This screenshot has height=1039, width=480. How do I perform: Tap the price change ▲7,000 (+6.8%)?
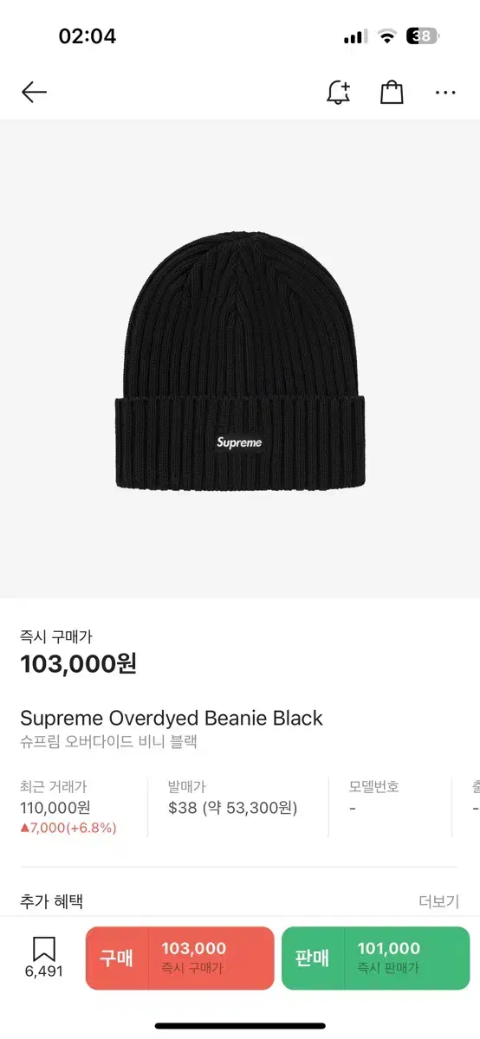tap(68, 828)
